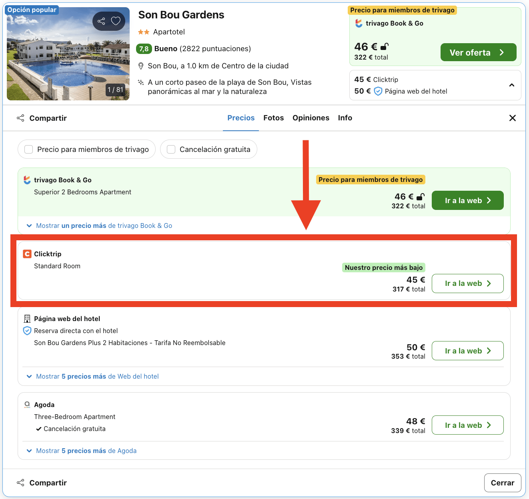Click the location pin icon by Son Bou
Viewport: 529px width, 499px height.
pyautogui.click(x=141, y=66)
